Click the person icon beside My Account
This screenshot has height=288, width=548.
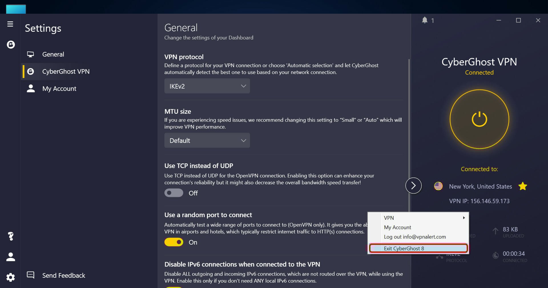31,89
